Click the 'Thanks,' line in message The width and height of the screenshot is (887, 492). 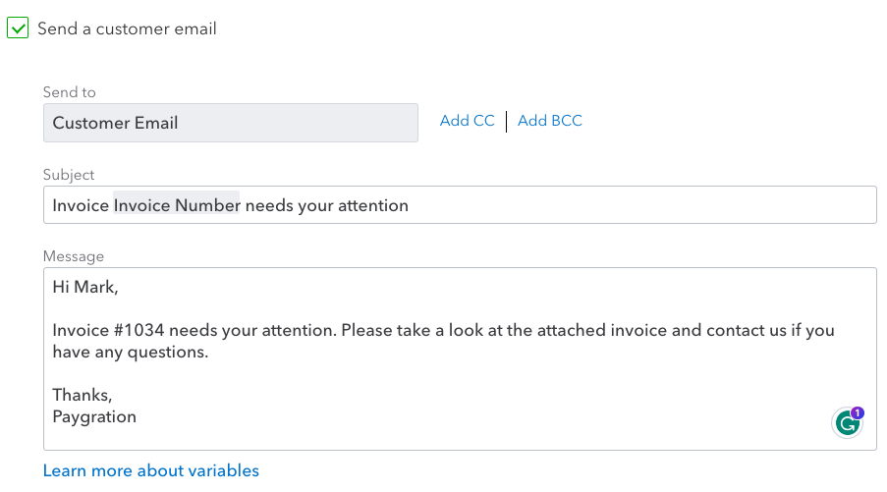[83, 395]
